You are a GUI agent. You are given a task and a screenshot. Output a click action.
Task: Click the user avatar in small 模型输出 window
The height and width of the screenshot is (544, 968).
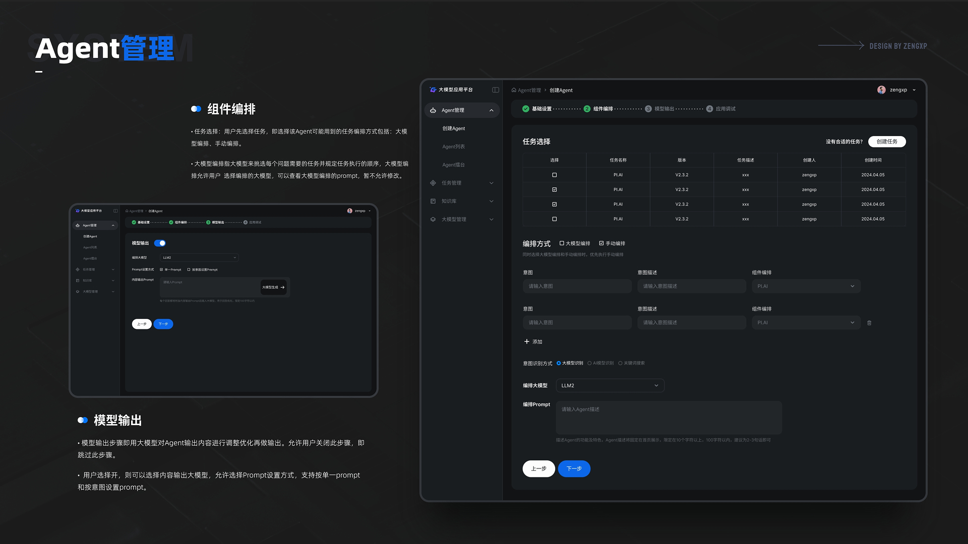pyautogui.click(x=350, y=211)
